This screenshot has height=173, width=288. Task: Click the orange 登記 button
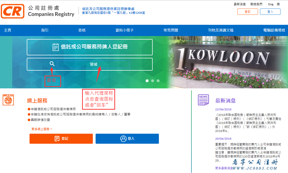click(x=61, y=139)
